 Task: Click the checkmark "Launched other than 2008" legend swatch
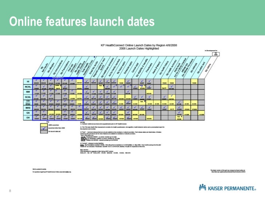(44, 128)
